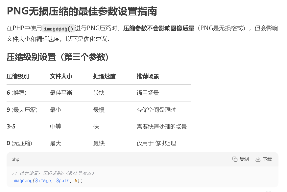Click the cell 3-5

tap(11, 126)
